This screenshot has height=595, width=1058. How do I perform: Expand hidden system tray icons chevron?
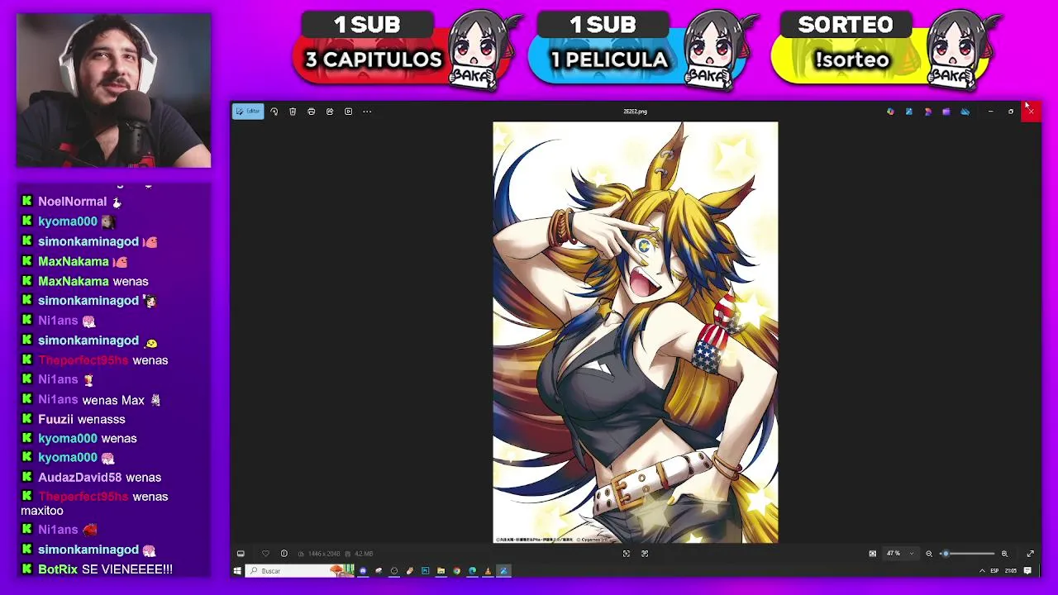tap(982, 571)
